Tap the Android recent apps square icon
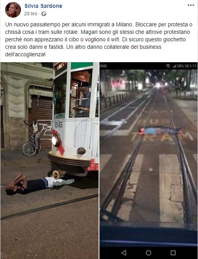Screen dimensions: 198x259 (x=173, y=253)
